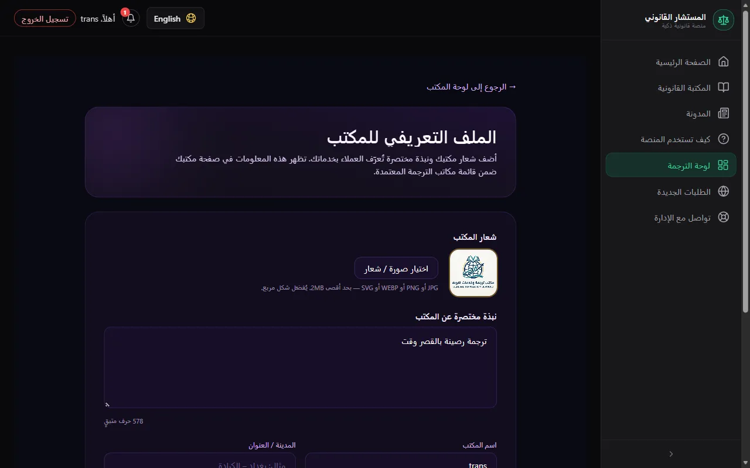Image resolution: width=750 pixels, height=468 pixels.
Task: Click the lifebuoy icon for تواصل مع الإدارة
Action: [724, 217]
